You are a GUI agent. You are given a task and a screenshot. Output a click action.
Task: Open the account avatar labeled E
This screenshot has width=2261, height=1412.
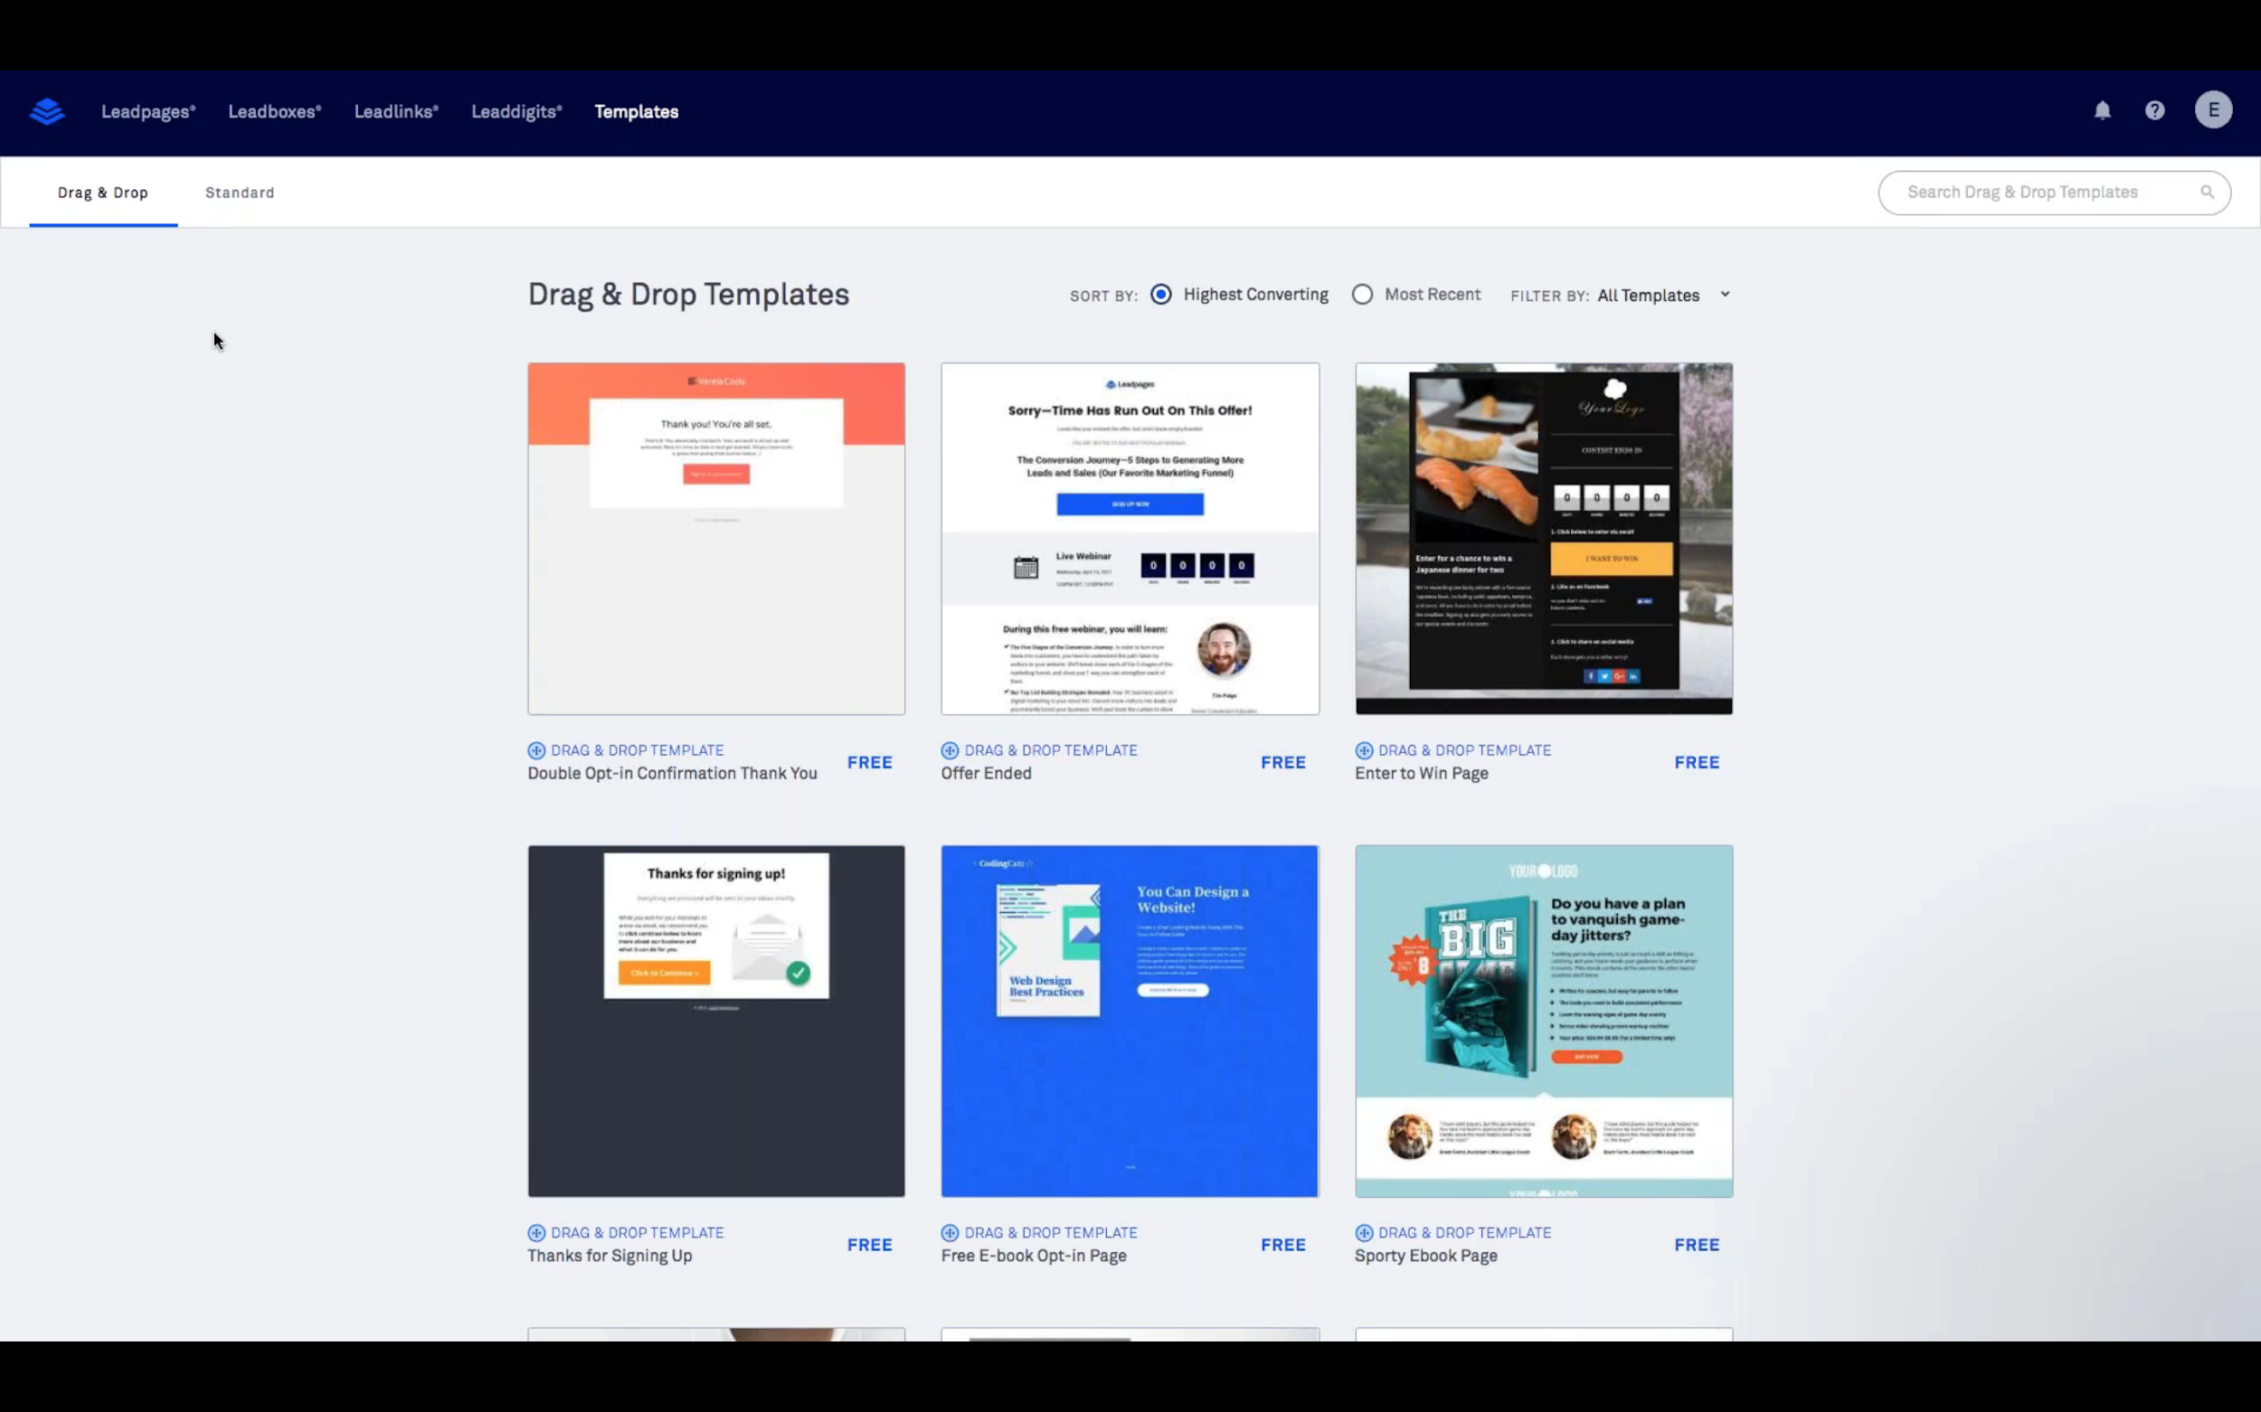pos(2213,110)
